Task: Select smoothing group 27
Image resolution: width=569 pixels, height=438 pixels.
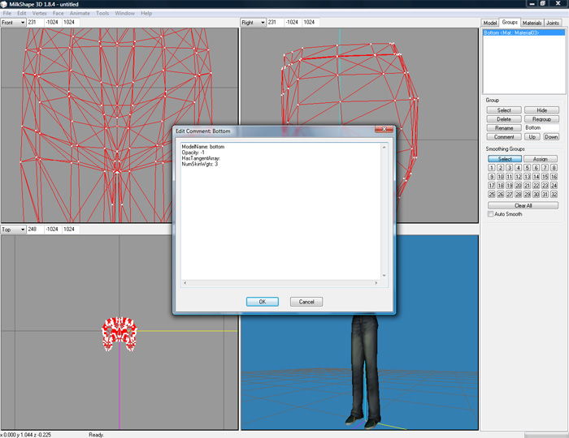Action: pyautogui.click(x=510, y=195)
